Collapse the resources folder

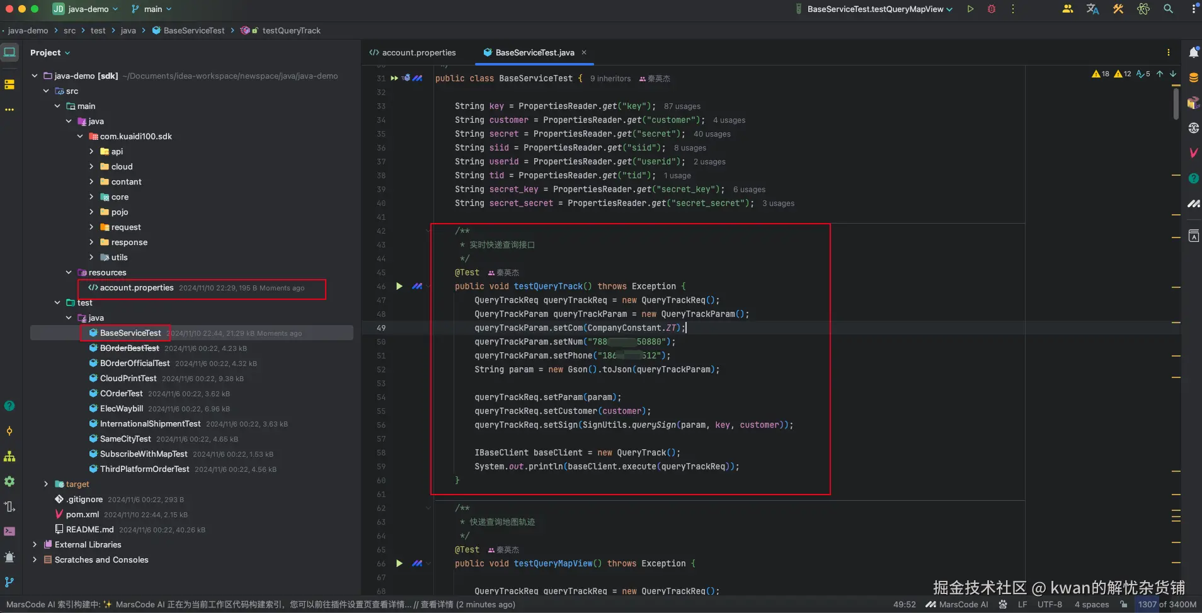point(69,272)
